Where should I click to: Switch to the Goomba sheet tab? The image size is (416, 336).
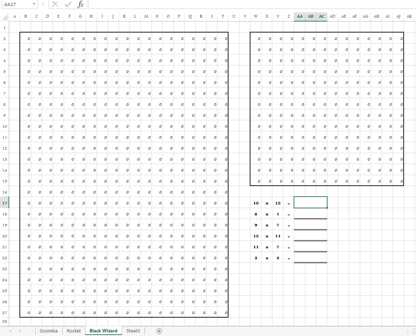click(x=48, y=331)
